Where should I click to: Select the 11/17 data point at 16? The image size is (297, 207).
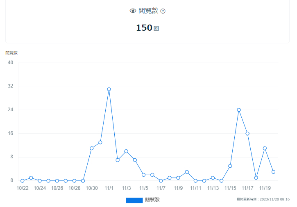[x=247, y=133]
